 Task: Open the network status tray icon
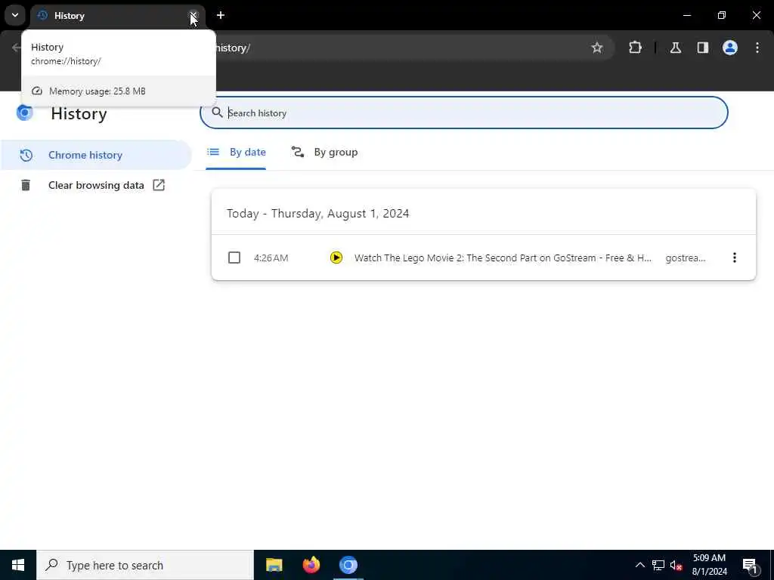pyautogui.click(x=658, y=565)
